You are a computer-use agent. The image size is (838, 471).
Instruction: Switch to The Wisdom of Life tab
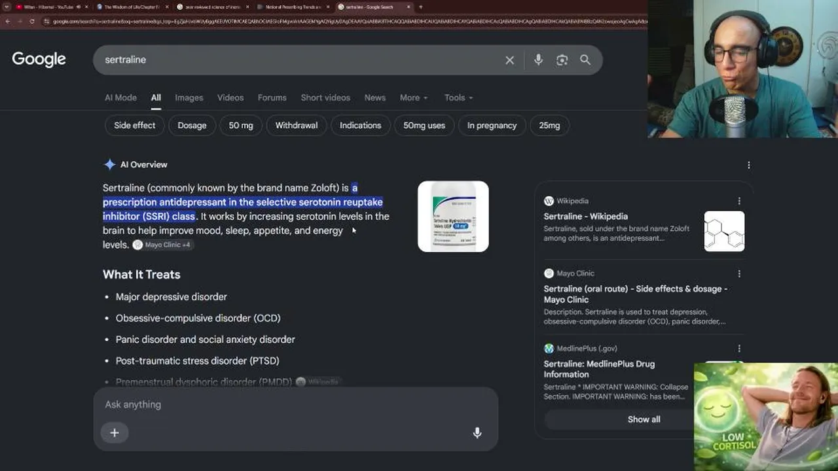pyautogui.click(x=132, y=7)
